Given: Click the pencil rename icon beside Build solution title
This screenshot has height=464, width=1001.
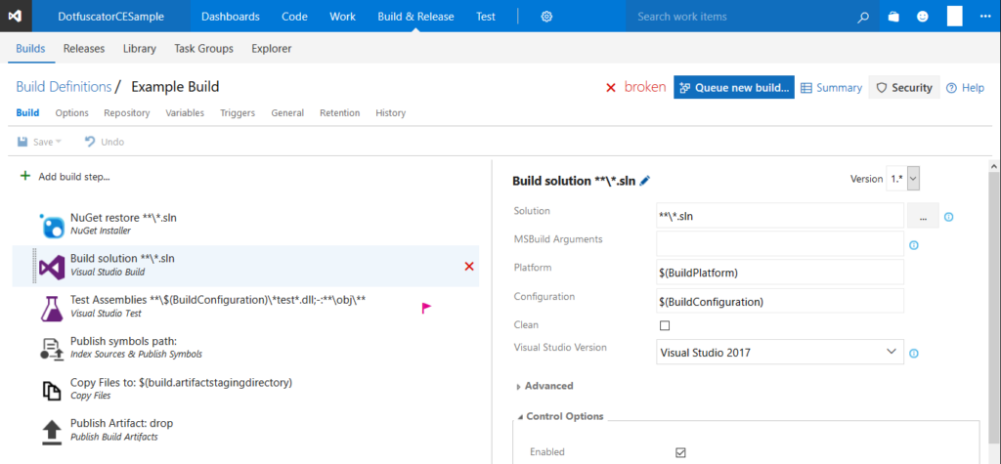Looking at the screenshot, I should tap(645, 181).
